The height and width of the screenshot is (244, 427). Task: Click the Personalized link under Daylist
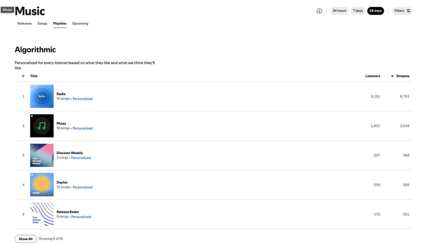click(x=83, y=187)
